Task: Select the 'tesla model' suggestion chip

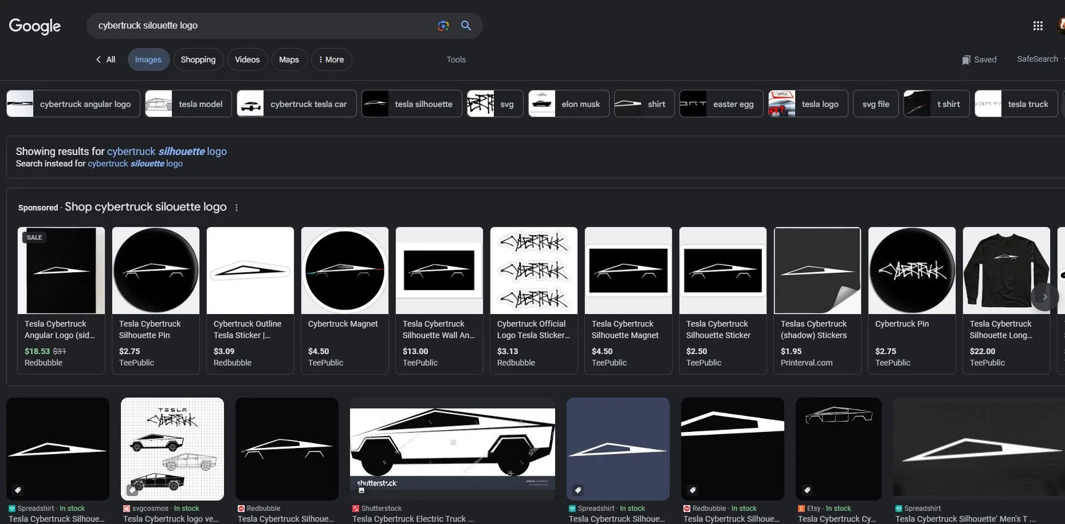Action: [x=188, y=104]
